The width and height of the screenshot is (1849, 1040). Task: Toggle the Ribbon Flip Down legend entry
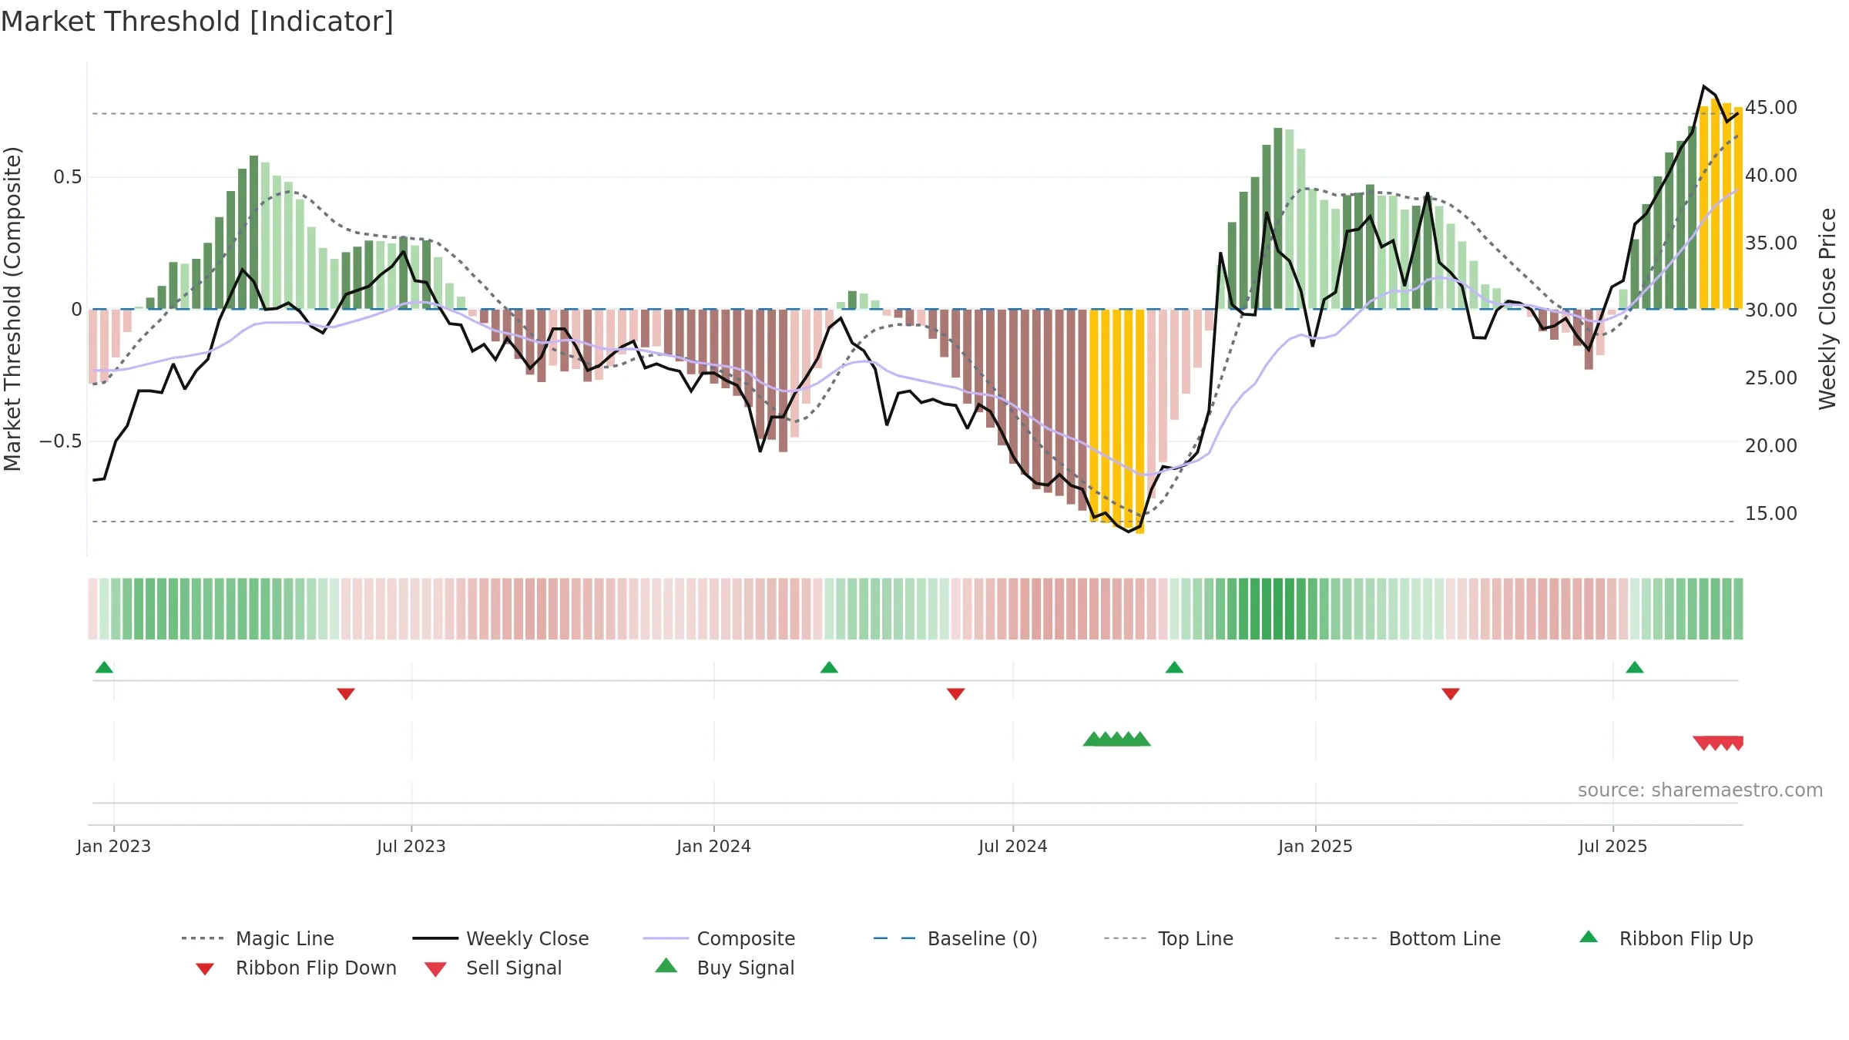click(296, 968)
